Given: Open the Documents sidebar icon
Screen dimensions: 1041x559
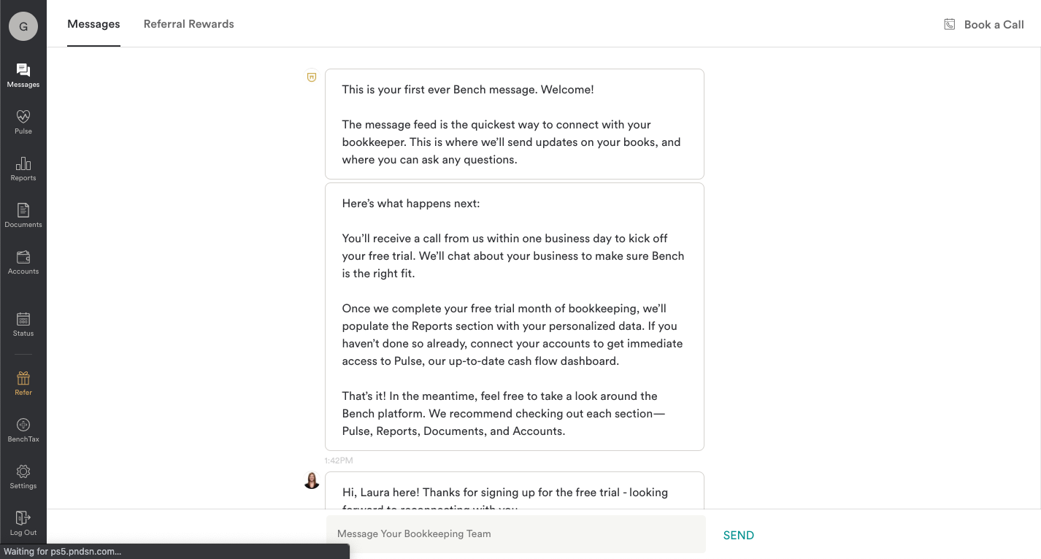Looking at the screenshot, I should [x=23, y=210].
